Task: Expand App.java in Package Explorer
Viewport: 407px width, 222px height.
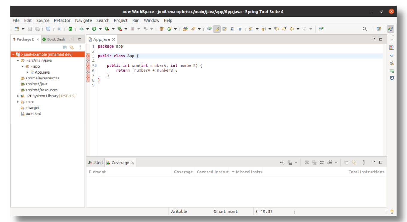Action: (27, 72)
